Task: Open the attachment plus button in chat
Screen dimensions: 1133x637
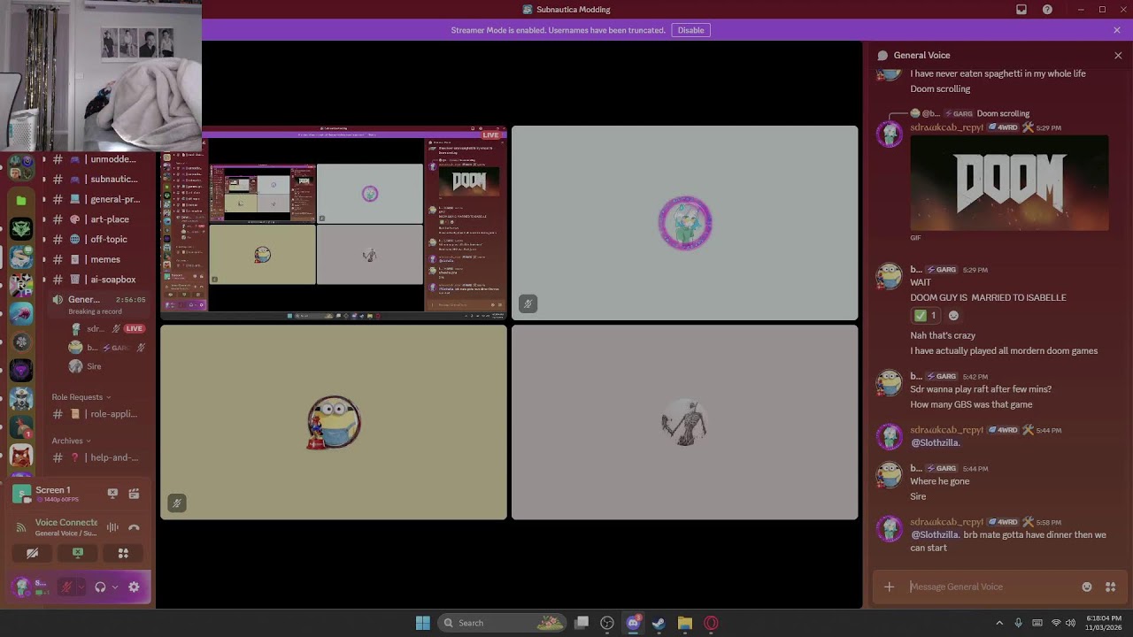Action: pos(889,587)
